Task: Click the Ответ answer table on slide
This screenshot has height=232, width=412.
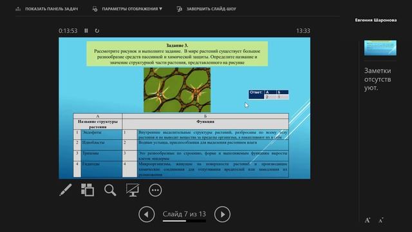Action: [x=268, y=95]
